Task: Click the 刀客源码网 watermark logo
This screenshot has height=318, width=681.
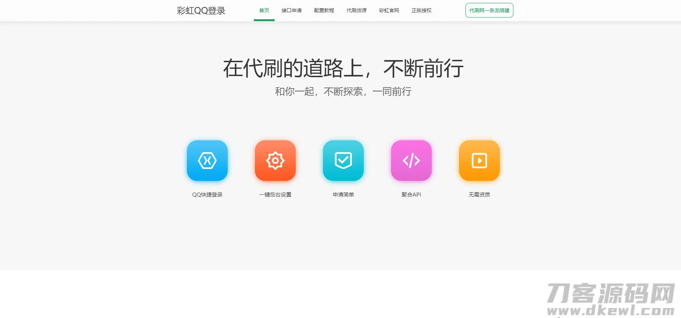Action: (x=610, y=299)
